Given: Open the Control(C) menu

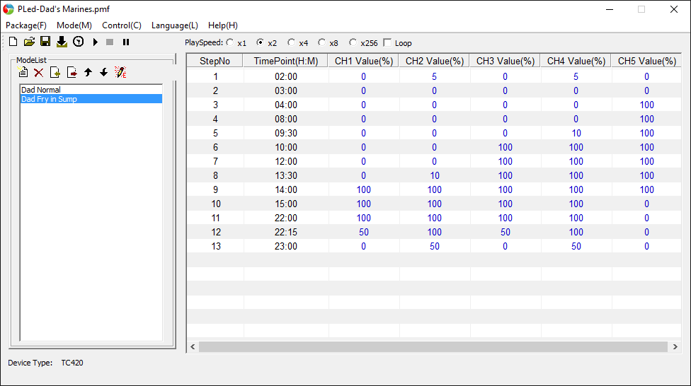Looking at the screenshot, I should 122,25.
